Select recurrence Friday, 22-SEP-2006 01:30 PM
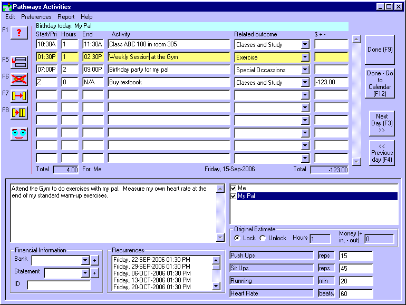This screenshot has width=406, height=305. tap(152, 260)
